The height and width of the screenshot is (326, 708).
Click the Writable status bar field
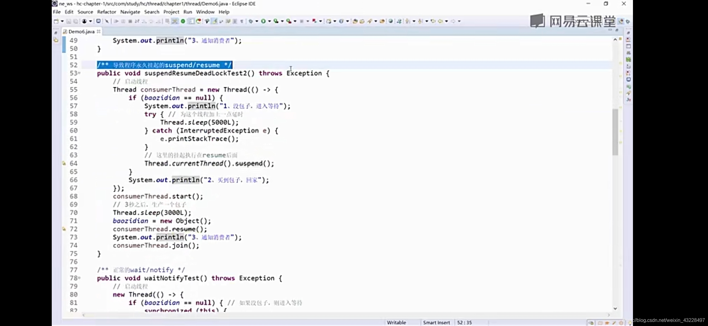396,322
